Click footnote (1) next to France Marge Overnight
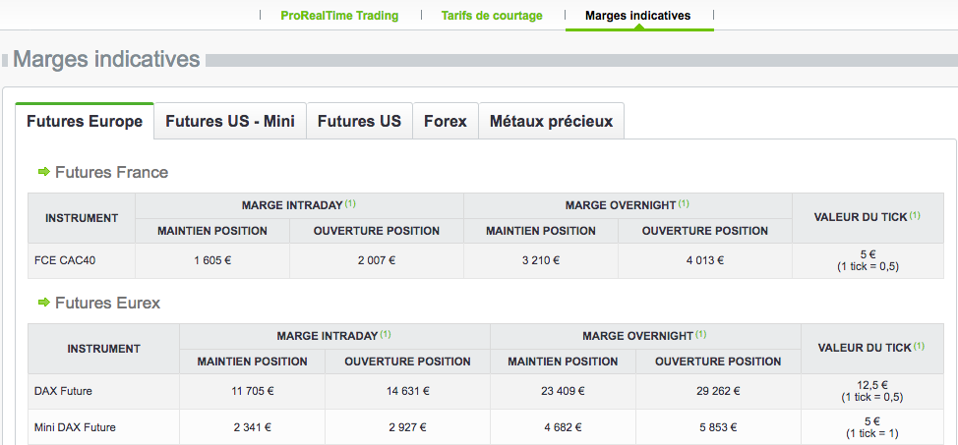This screenshot has height=445, width=958. click(684, 204)
